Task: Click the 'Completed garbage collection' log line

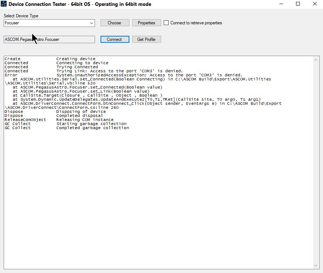Action: 93,128
